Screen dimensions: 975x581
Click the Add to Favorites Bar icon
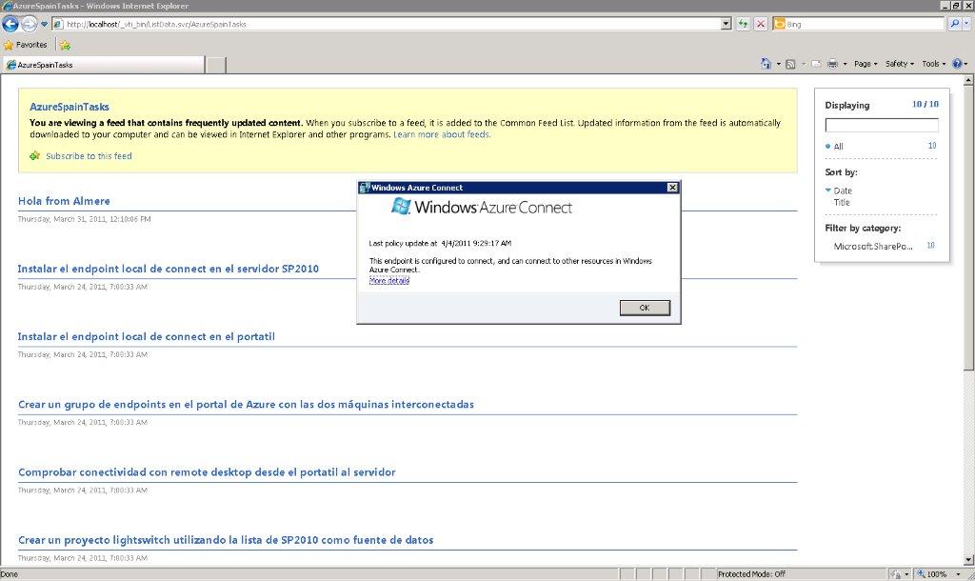click(x=65, y=45)
